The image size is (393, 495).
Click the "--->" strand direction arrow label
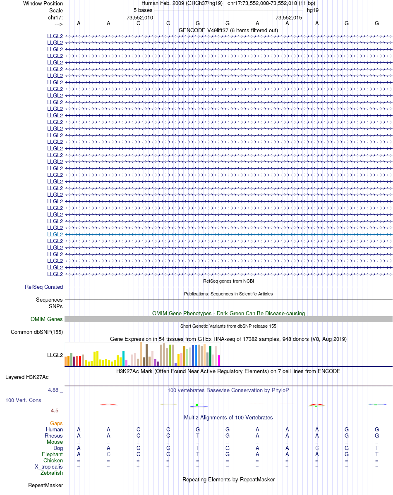[58, 24]
